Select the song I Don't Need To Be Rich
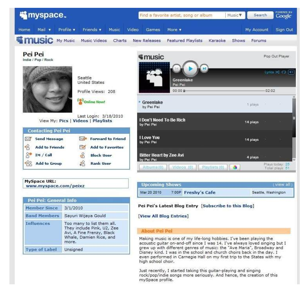Screen dimensions: 306x289 click(215, 122)
